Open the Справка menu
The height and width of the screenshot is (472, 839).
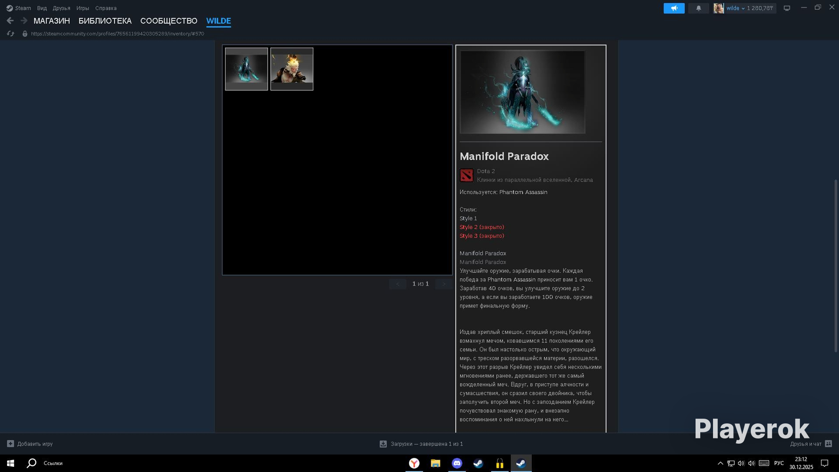(106, 8)
